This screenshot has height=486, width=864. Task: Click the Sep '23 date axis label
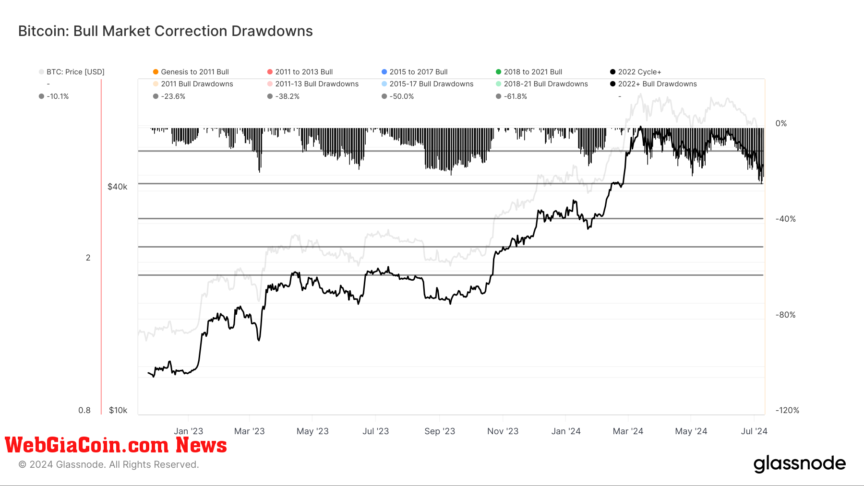440,431
